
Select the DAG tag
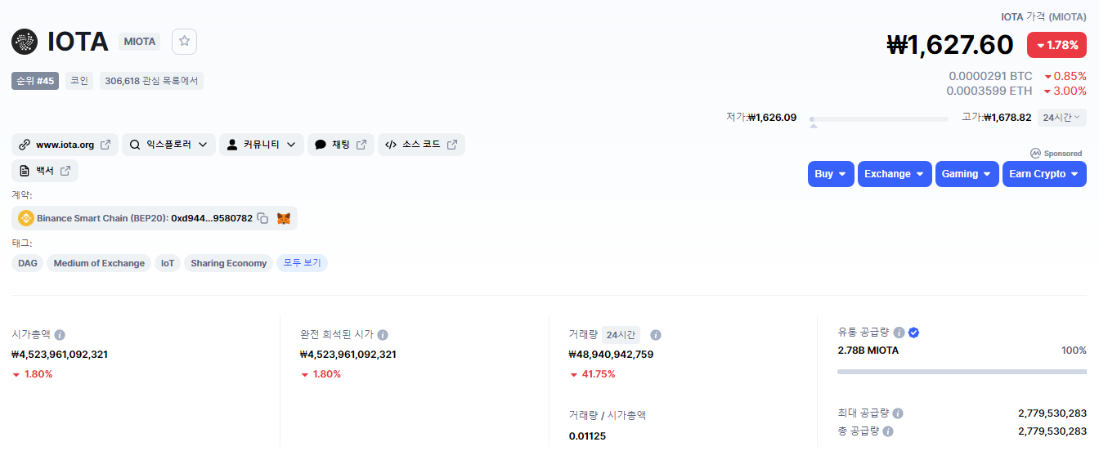tap(28, 263)
